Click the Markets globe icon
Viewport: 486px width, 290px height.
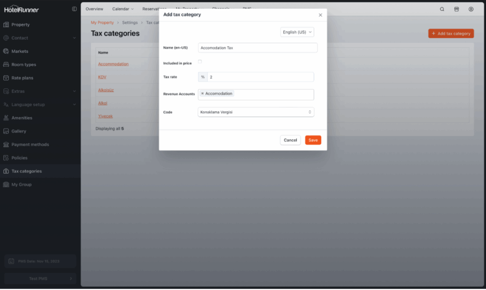point(6,51)
